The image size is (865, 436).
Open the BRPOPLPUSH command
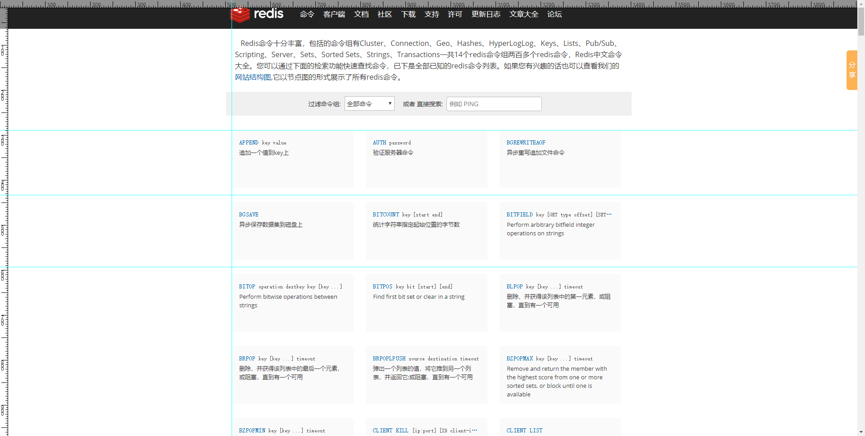coord(426,359)
